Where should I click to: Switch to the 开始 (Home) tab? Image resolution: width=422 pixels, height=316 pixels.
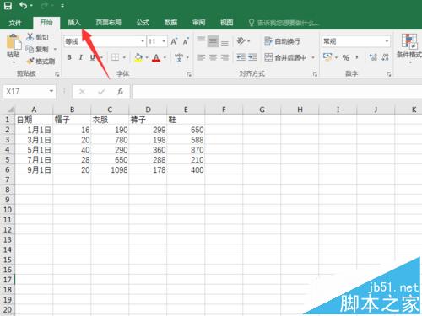point(46,23)
